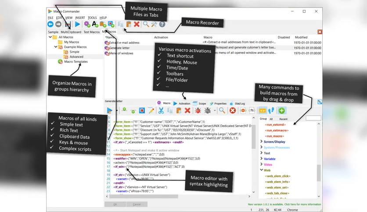
Task: Switch to the Sample tab
Action: pyautogui.click(x=53, y=32)
